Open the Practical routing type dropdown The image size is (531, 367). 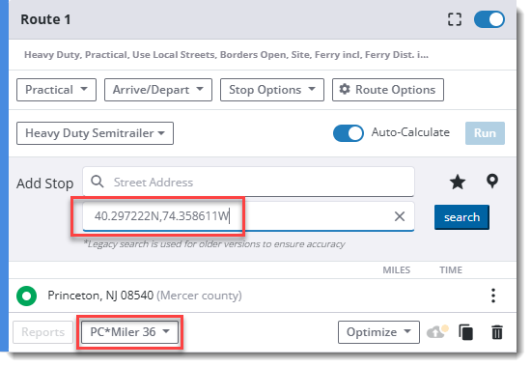pyautogui.click(x=56, y=90)
